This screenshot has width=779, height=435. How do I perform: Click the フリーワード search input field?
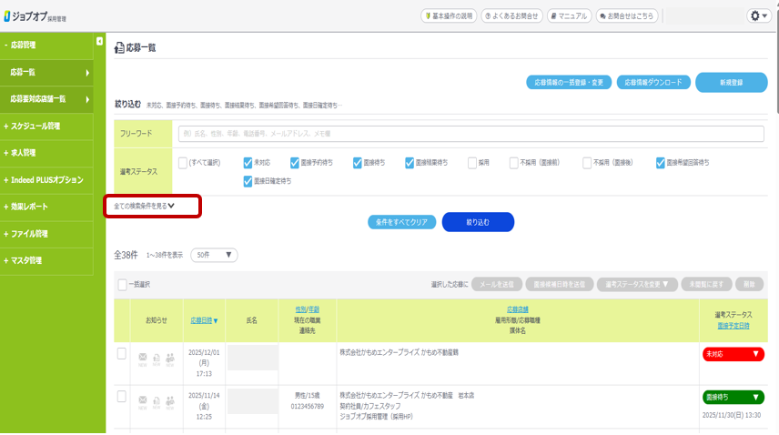click(470, 134)
